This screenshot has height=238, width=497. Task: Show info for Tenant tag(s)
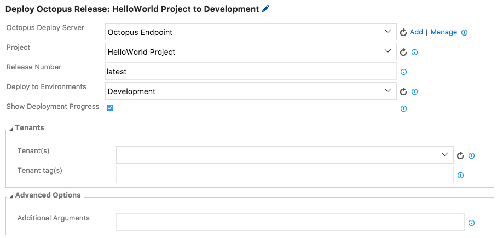click(x=460, y=175)
